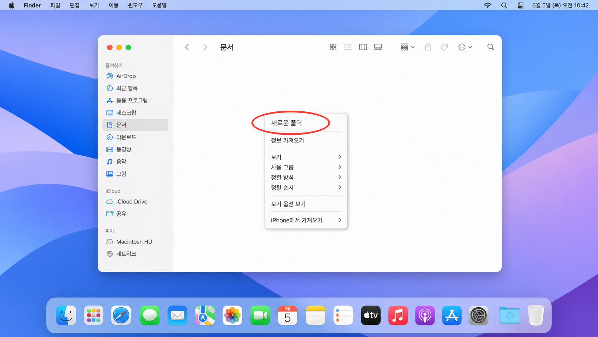Switch Finder to icon view
The height and width of the screenshot is (337, 598).
tap(333, 47)
